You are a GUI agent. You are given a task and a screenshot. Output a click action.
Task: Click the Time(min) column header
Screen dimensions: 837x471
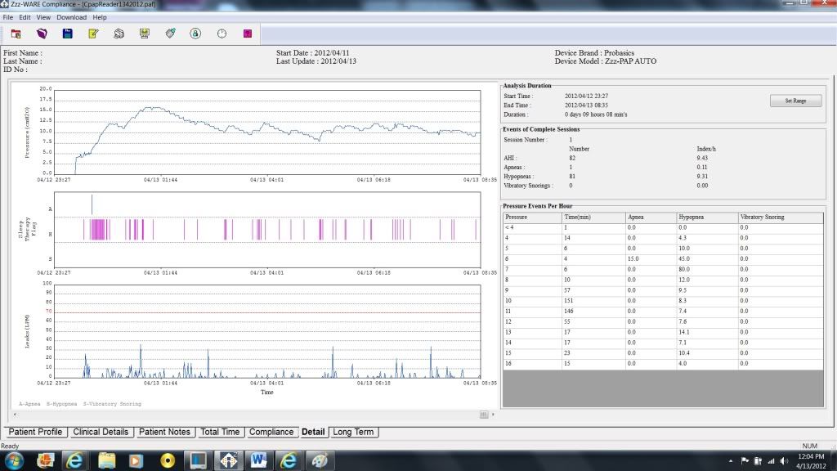(593, 218)
